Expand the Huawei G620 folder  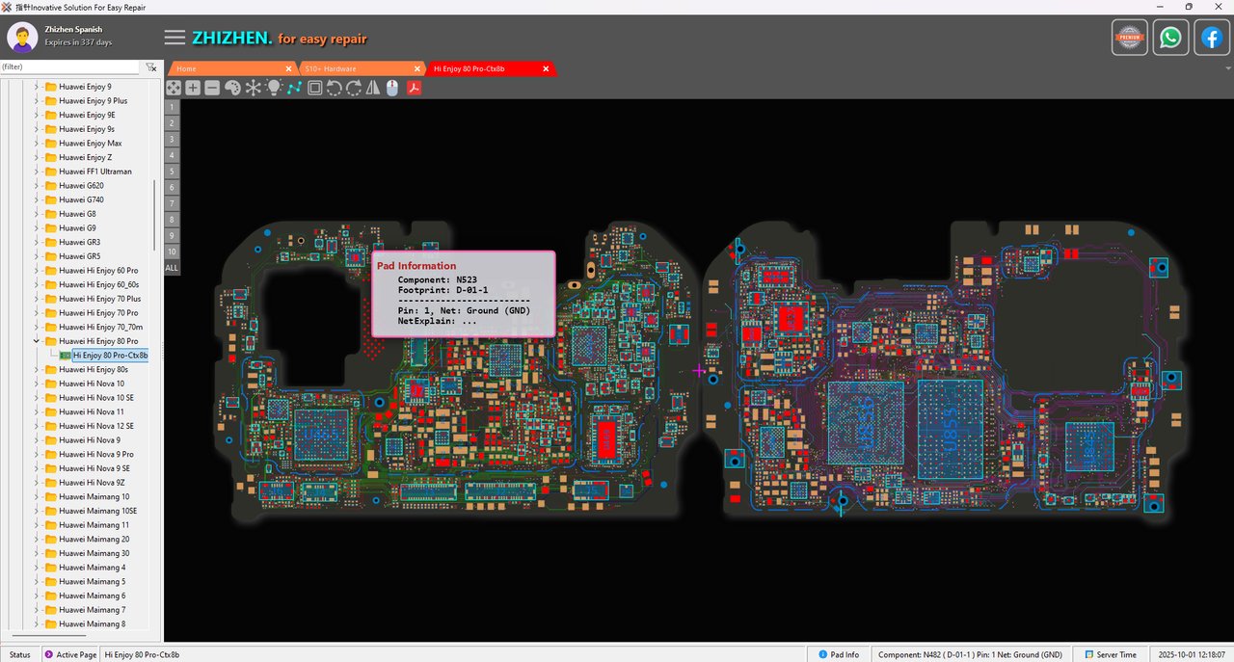(37, 185)
